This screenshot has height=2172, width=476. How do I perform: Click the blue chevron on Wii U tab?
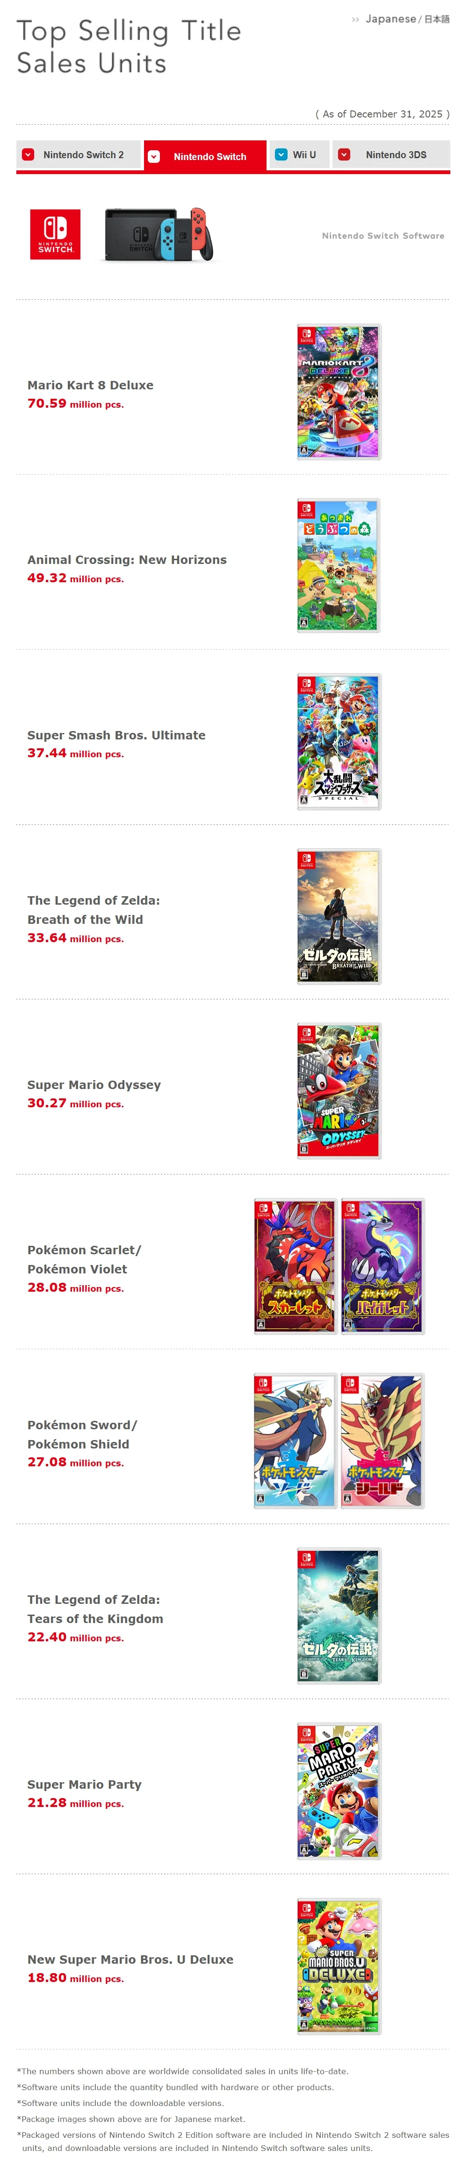(281, 155)
